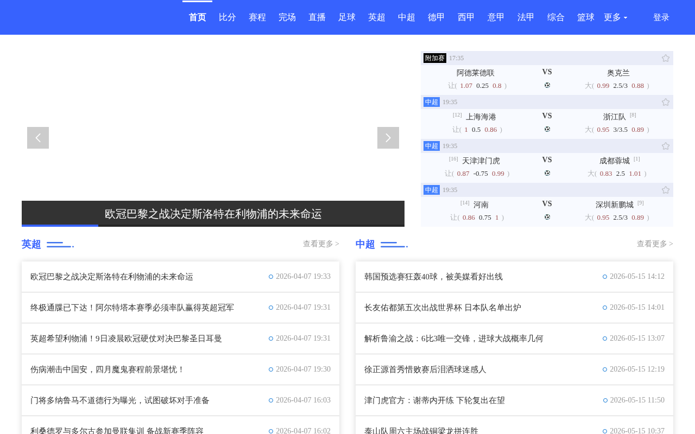The width and height of the screenshot is (695, 434).
Task: Click the carousel blue progress indicator bar
Action: 60,226
